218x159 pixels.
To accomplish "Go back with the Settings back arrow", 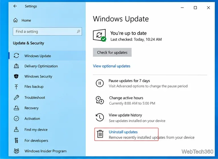I will (15, 6).
